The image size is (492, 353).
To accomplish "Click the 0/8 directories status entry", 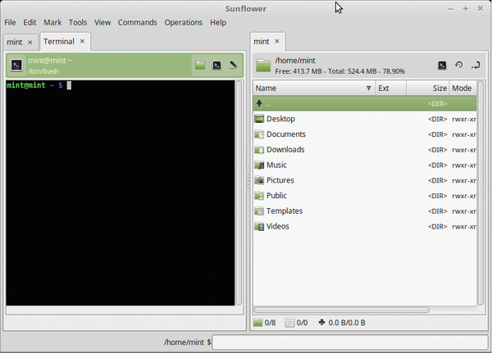I will [x=265, y=323].
